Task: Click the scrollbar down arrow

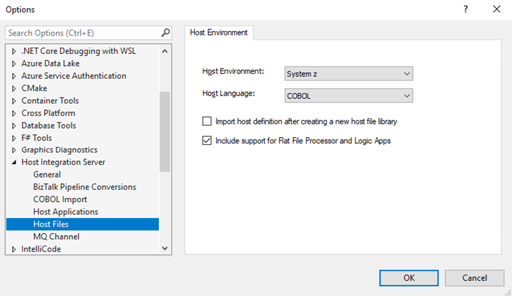Action: pos(165,248)
